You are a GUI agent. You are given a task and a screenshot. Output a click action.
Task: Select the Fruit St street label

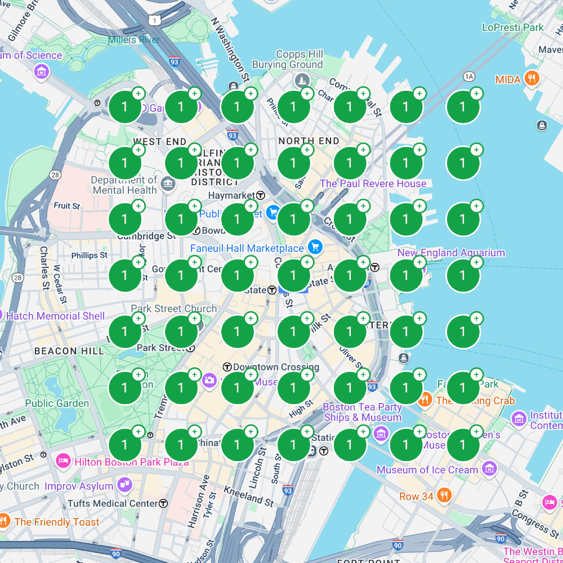pos(67,205)
